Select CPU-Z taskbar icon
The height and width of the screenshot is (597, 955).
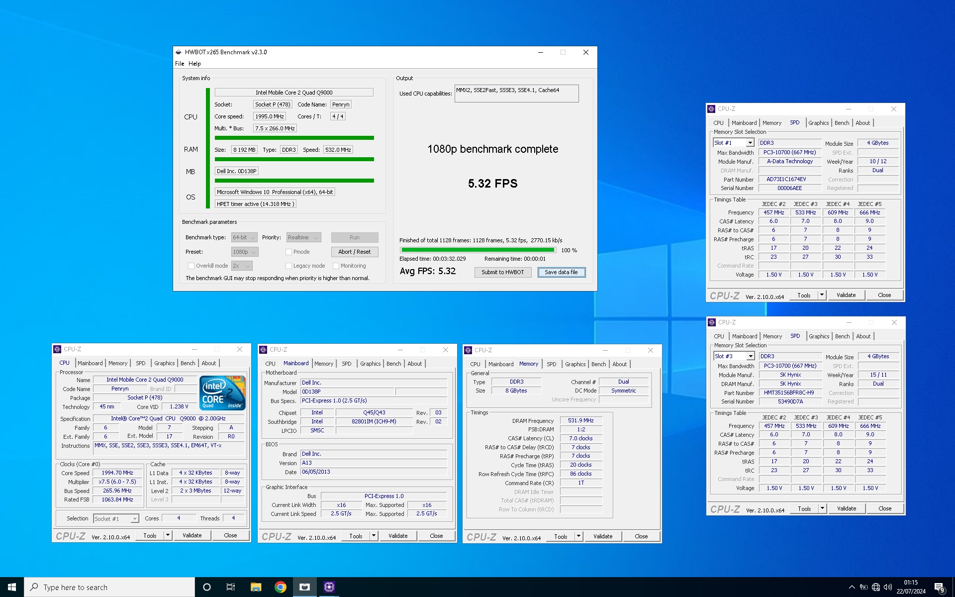329,587
